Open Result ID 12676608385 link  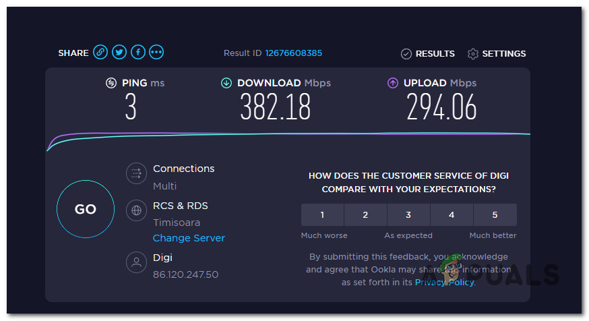point(293,53)
